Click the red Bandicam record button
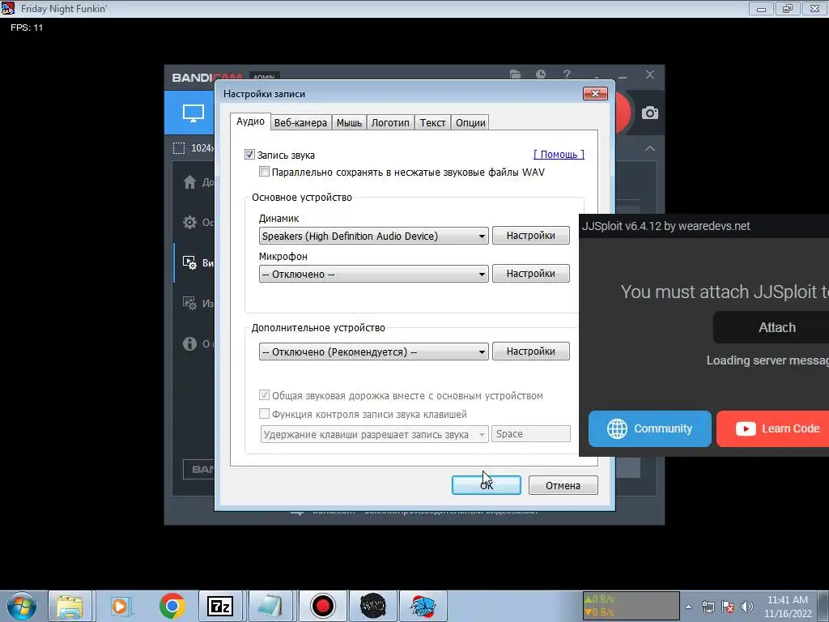 click(x=623, y=113)
